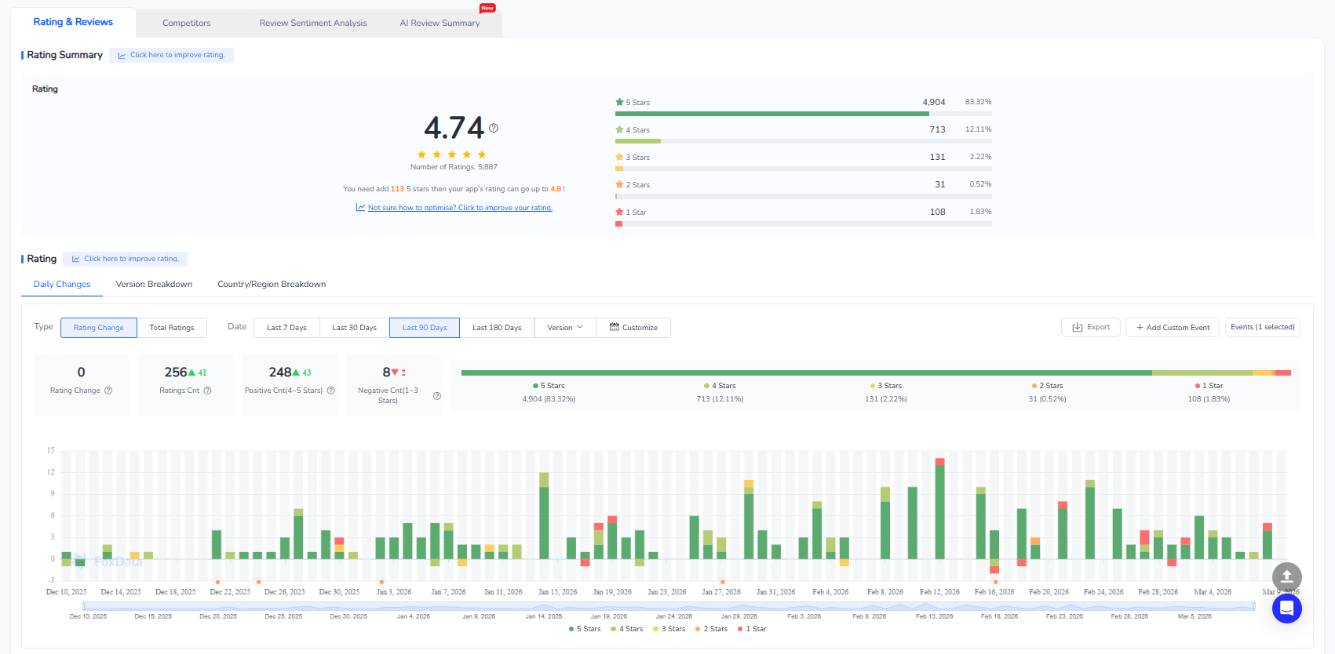Open the Events (1 selected) dropdown
This screenshot has height=654, width=1335.
[x=1262, y=327]
